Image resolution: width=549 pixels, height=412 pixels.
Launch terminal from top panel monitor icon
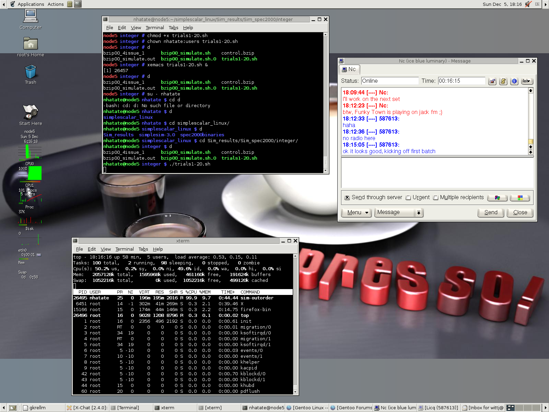(x=78, y=4)
